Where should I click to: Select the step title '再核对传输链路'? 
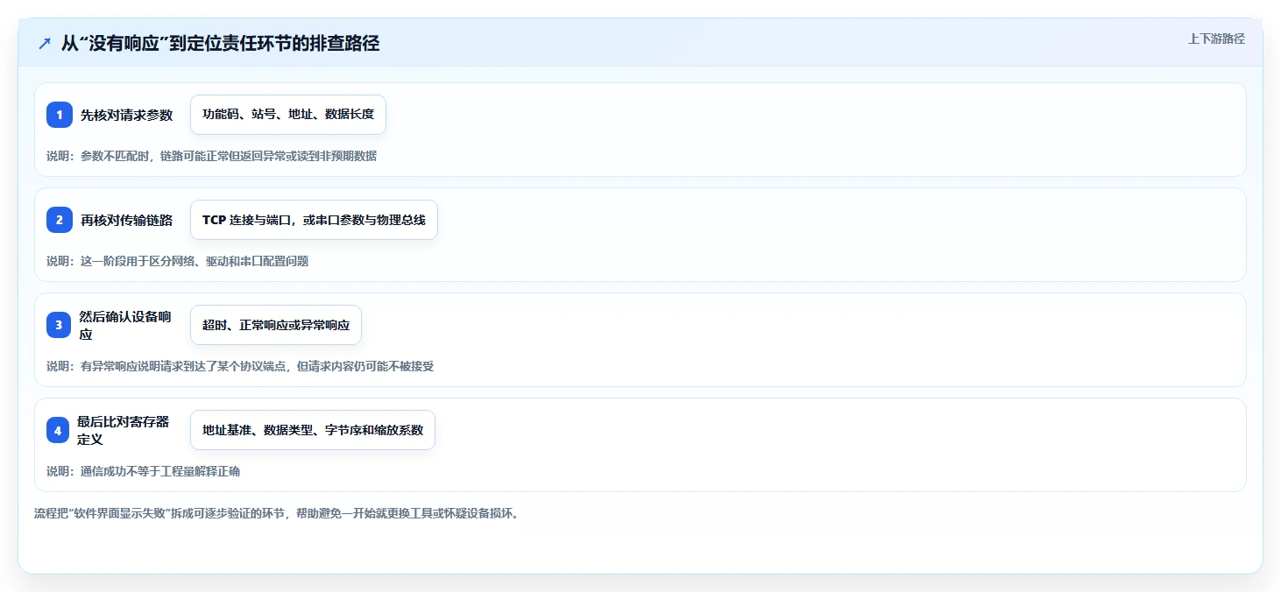pos(127,220)
